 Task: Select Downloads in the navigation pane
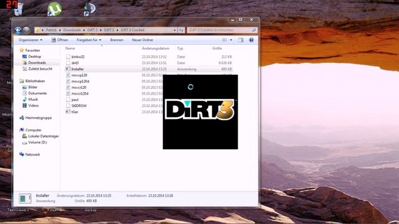37,62
